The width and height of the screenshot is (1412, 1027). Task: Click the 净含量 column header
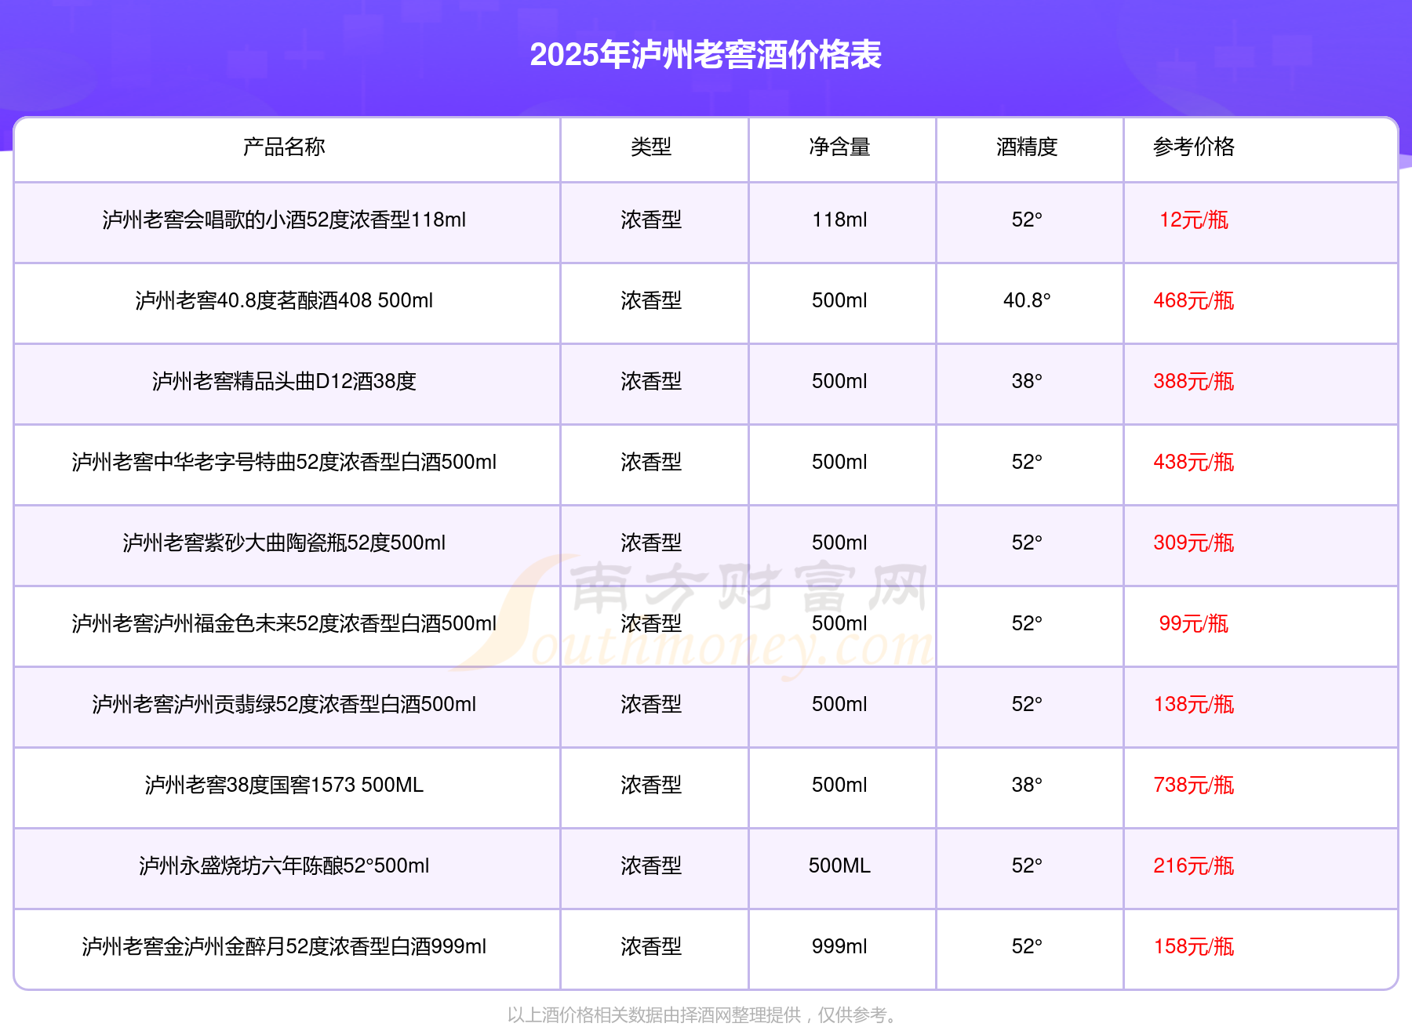pos(839,147)
